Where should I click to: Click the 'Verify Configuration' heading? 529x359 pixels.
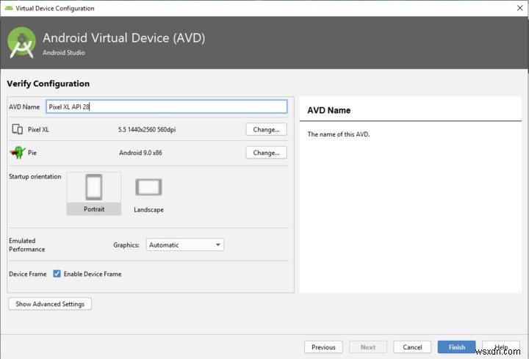click(48, 84)
